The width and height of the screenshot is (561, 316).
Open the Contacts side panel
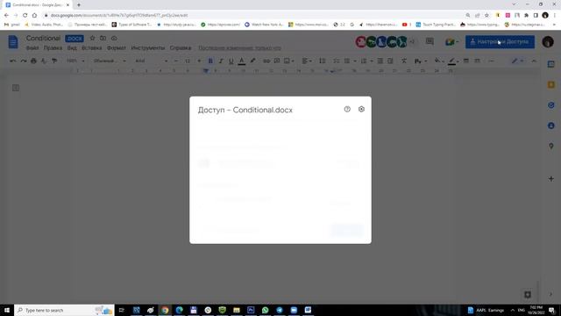click(x=551, y=126)
